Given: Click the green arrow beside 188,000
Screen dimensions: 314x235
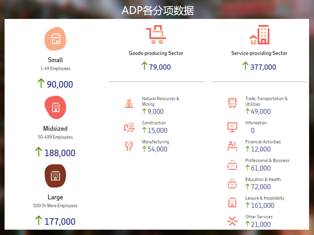Looking at the screenshot, I should click(x=39, y=152).
